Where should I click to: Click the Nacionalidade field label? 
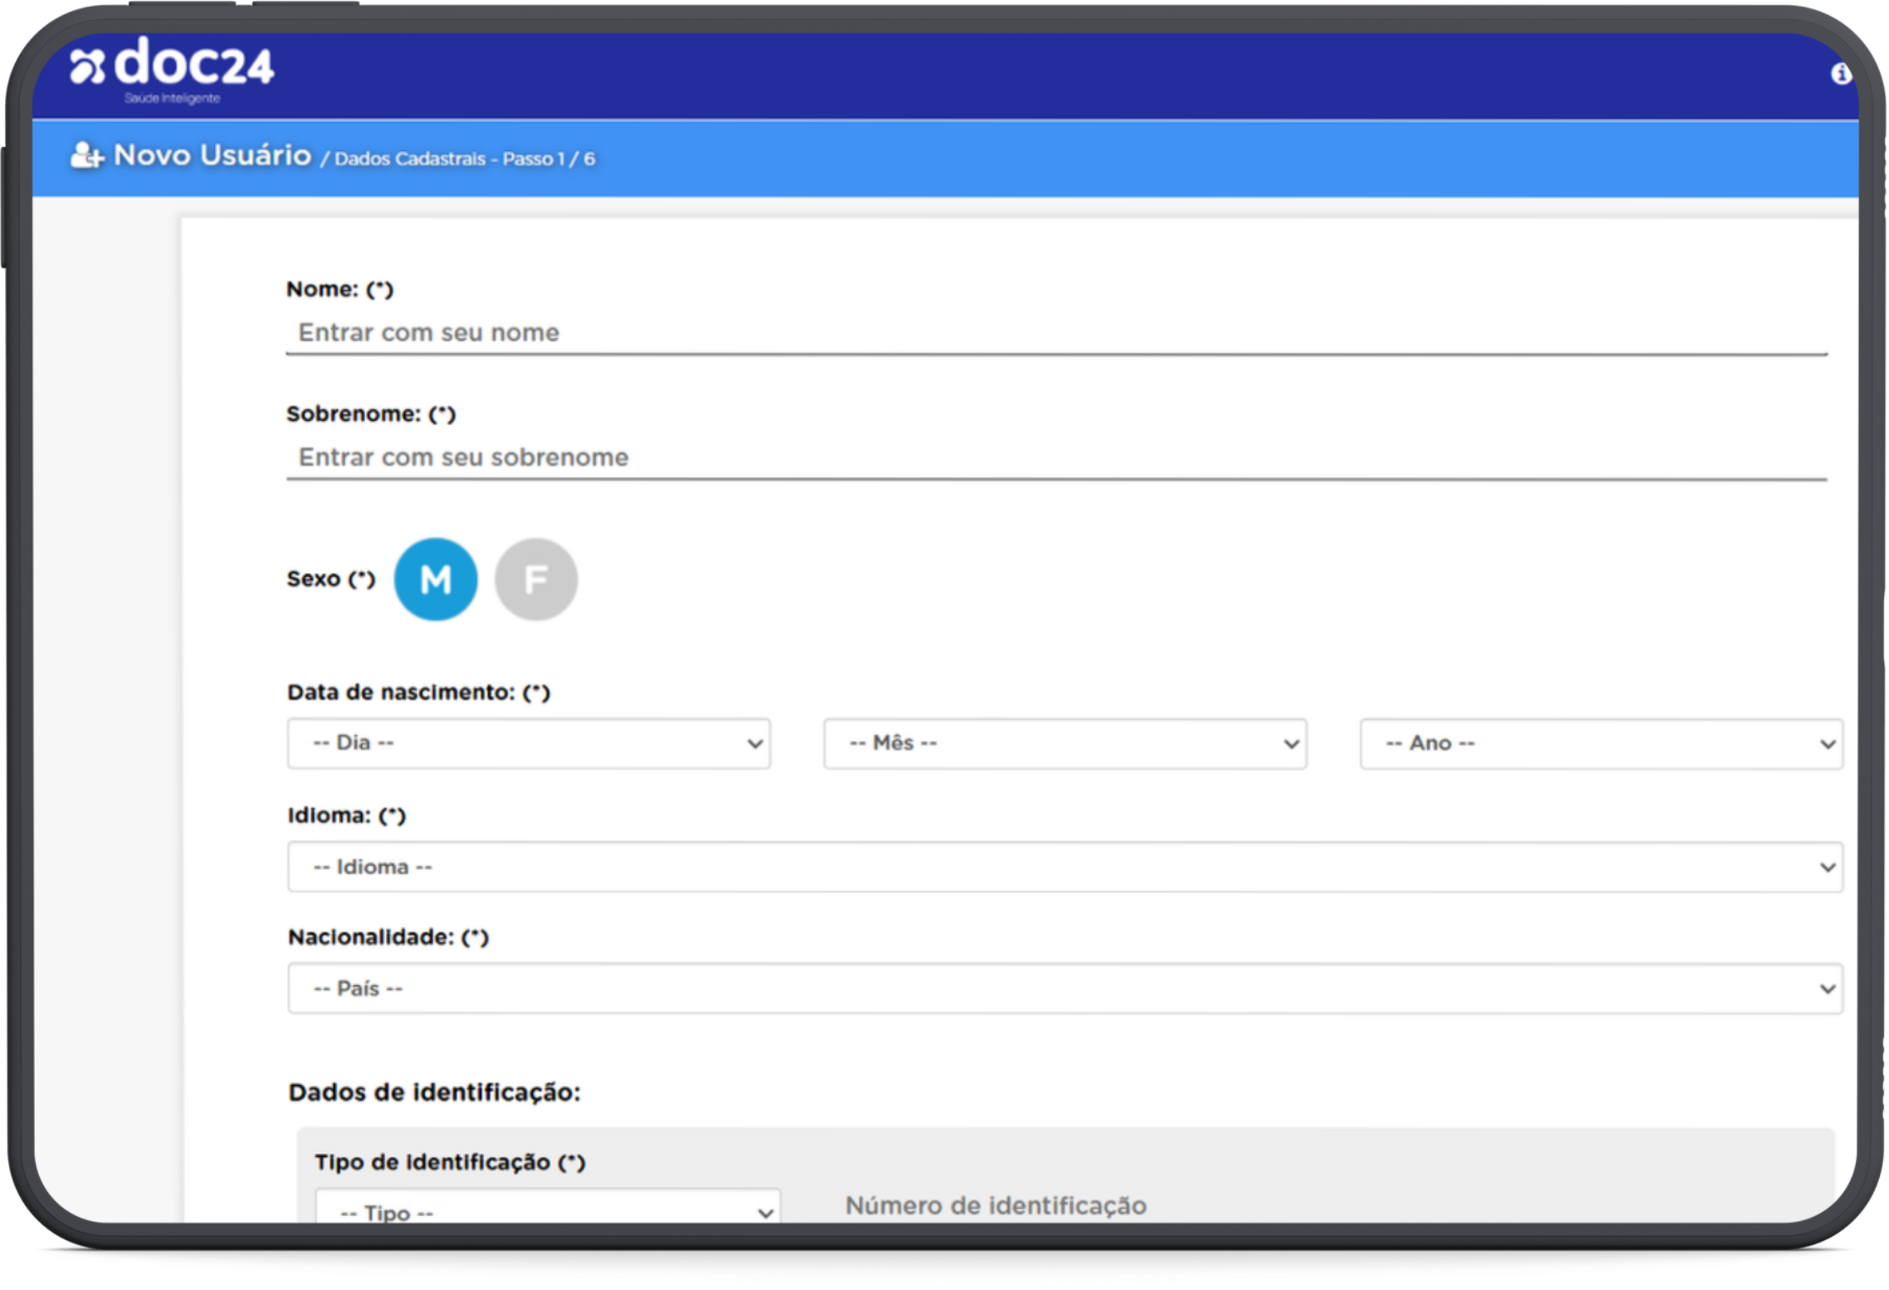[x=388, y=936]
